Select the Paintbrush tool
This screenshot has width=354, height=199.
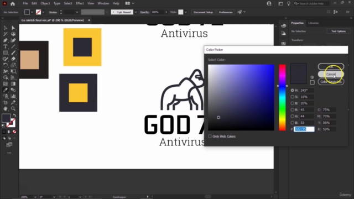point(13,53)
